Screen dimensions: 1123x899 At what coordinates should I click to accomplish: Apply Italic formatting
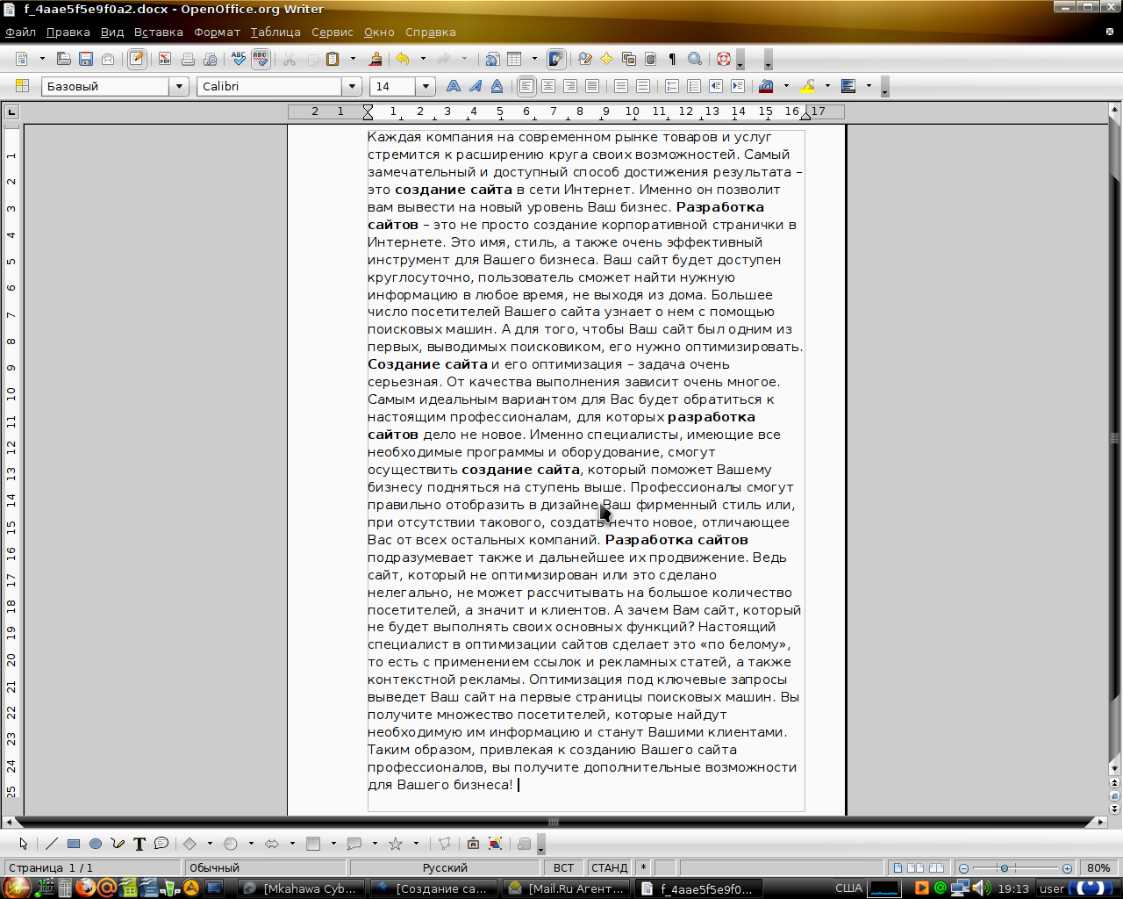[x=476, y=86]
